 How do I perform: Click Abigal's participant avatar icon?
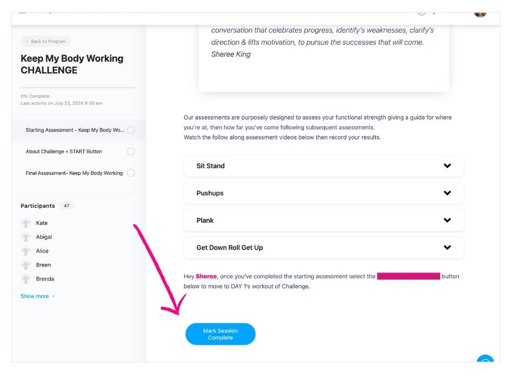tap(26, 237)
